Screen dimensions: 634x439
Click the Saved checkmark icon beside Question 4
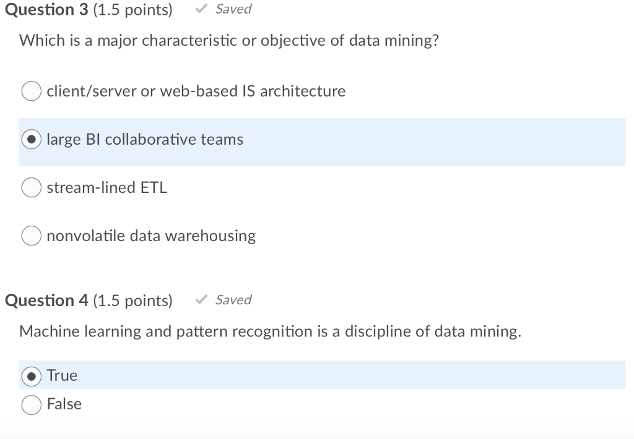click(200, 299)
